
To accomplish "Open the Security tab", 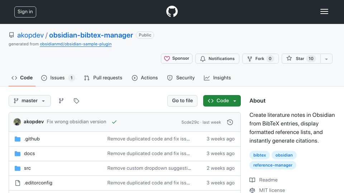I will [181, 78].
